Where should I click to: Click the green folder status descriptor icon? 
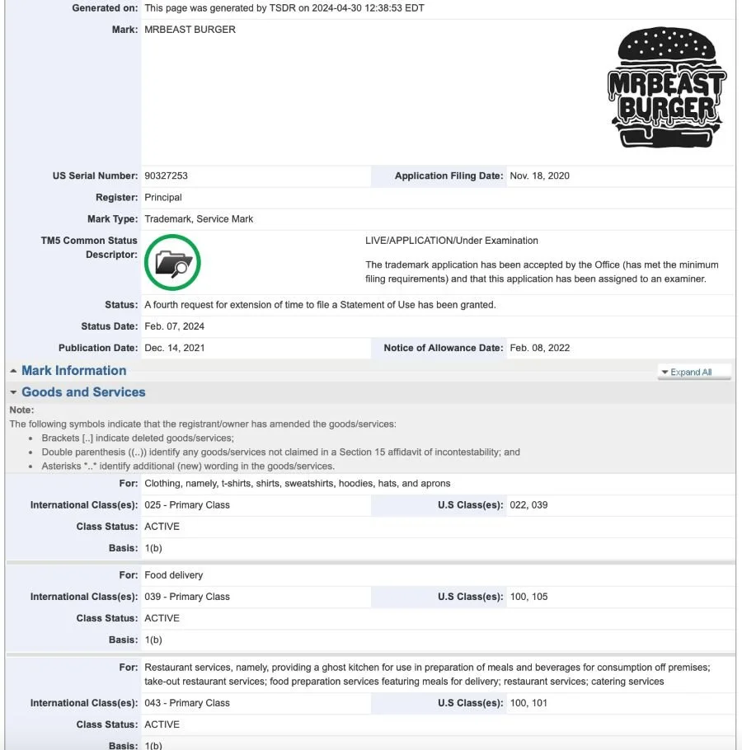(x=172, y=262)
